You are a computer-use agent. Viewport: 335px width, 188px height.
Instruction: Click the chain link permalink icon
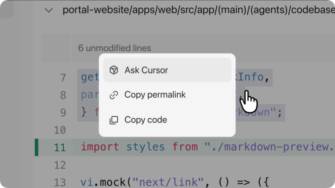click(114, 95)
